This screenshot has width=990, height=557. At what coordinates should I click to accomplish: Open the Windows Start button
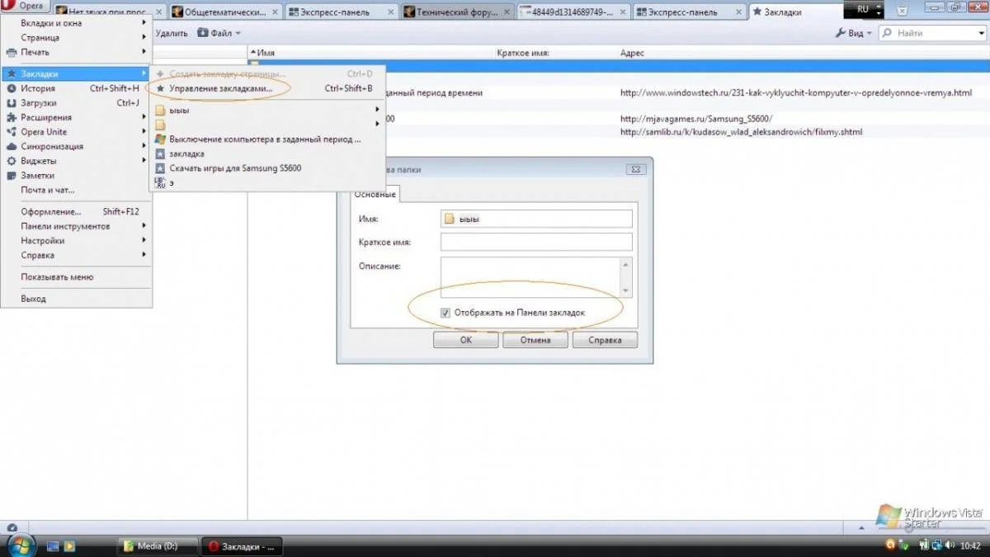tap(20, 545)
